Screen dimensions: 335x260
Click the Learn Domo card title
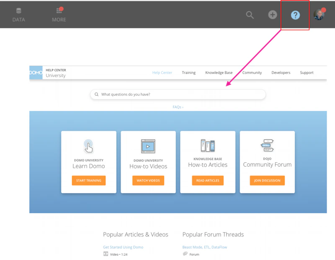point(89,166)
